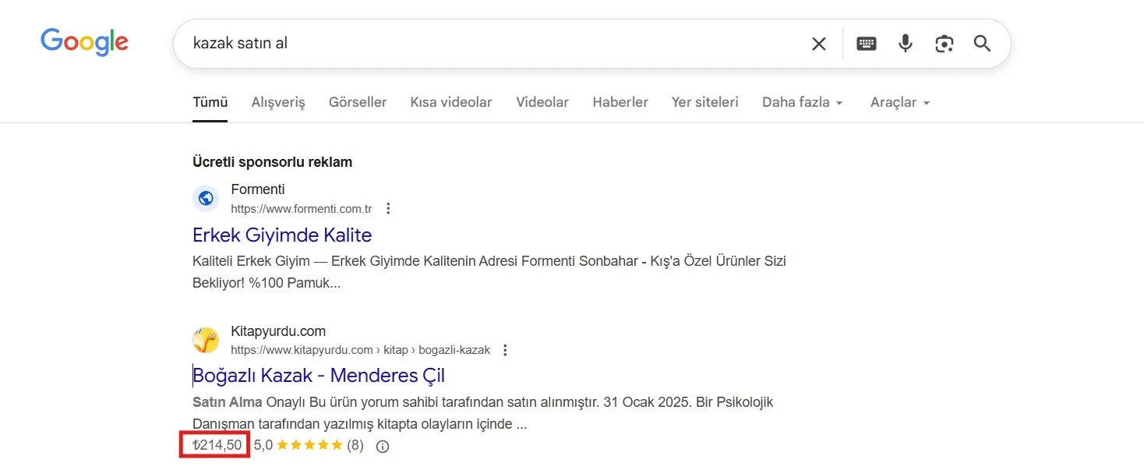Start voice search with microphone icon
This screenshot has height=470, width=1144.
point(905,44)
